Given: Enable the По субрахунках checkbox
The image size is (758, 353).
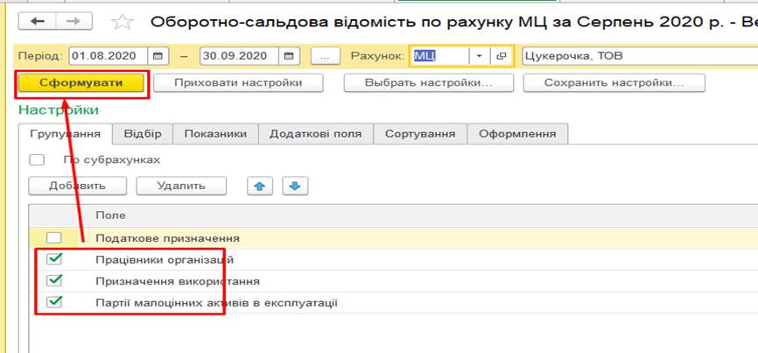Looking at the screenshot, I should click(37, 159).
